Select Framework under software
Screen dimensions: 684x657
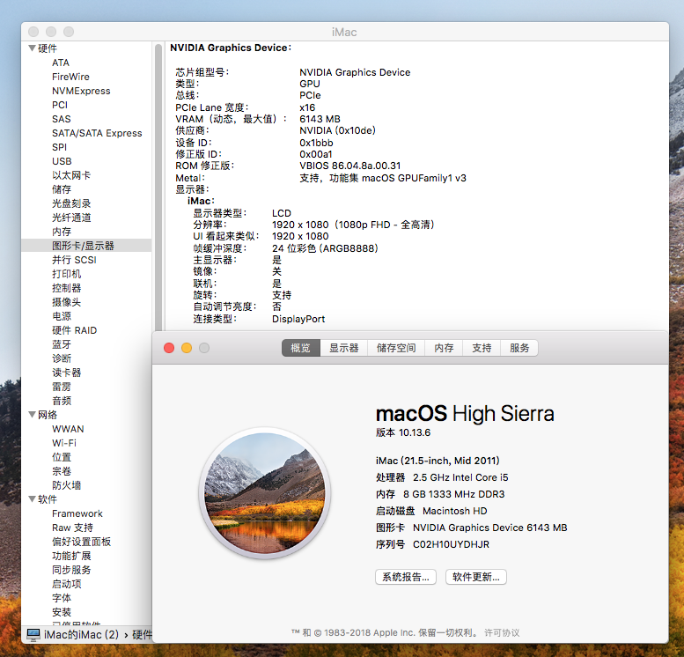point(77,513)
